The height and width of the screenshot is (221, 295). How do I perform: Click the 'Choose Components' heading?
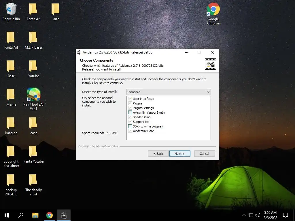click(x=97, y=60)
